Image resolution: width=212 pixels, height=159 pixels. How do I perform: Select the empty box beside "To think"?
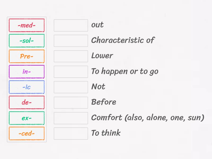(x=71, y=134)
